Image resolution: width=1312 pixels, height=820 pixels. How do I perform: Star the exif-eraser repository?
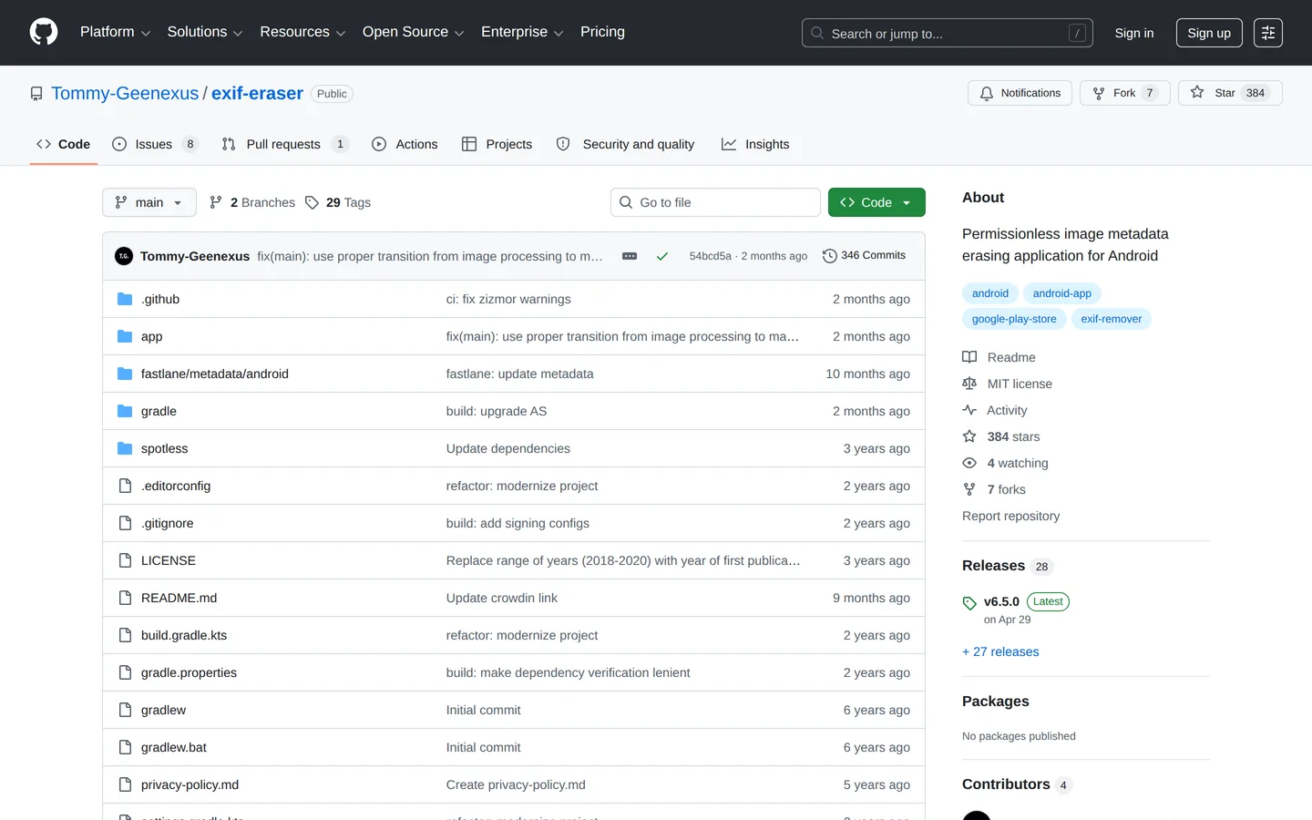tap(1230, 93)
